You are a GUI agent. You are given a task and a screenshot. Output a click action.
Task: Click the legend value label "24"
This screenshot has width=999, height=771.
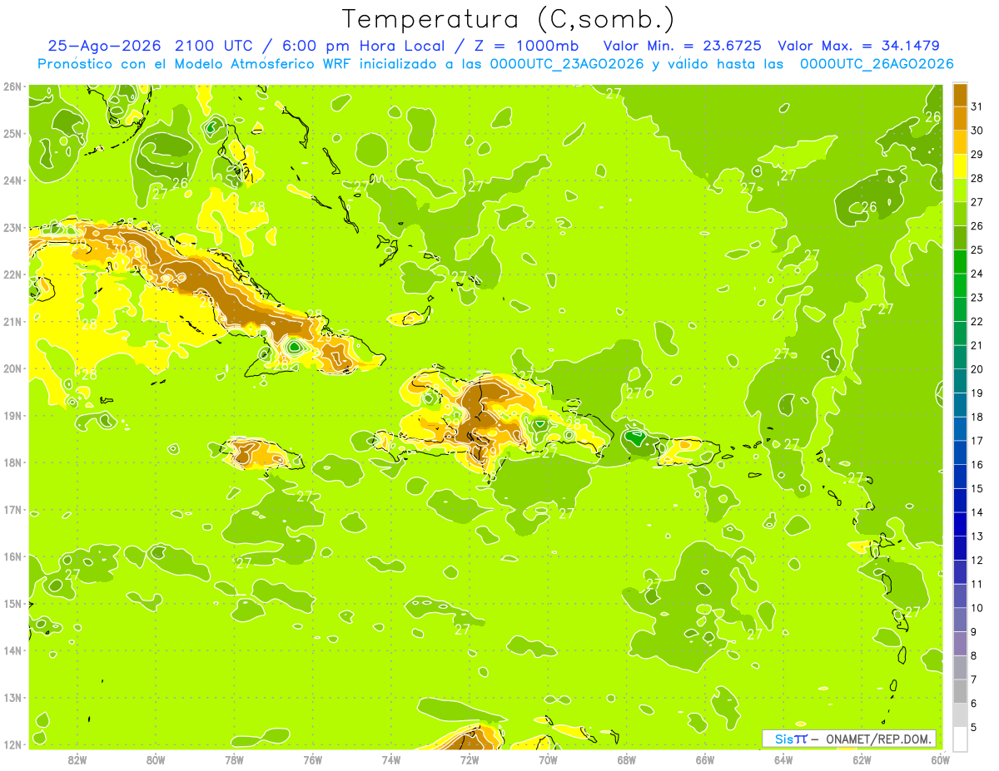click(x=977, y=274)
